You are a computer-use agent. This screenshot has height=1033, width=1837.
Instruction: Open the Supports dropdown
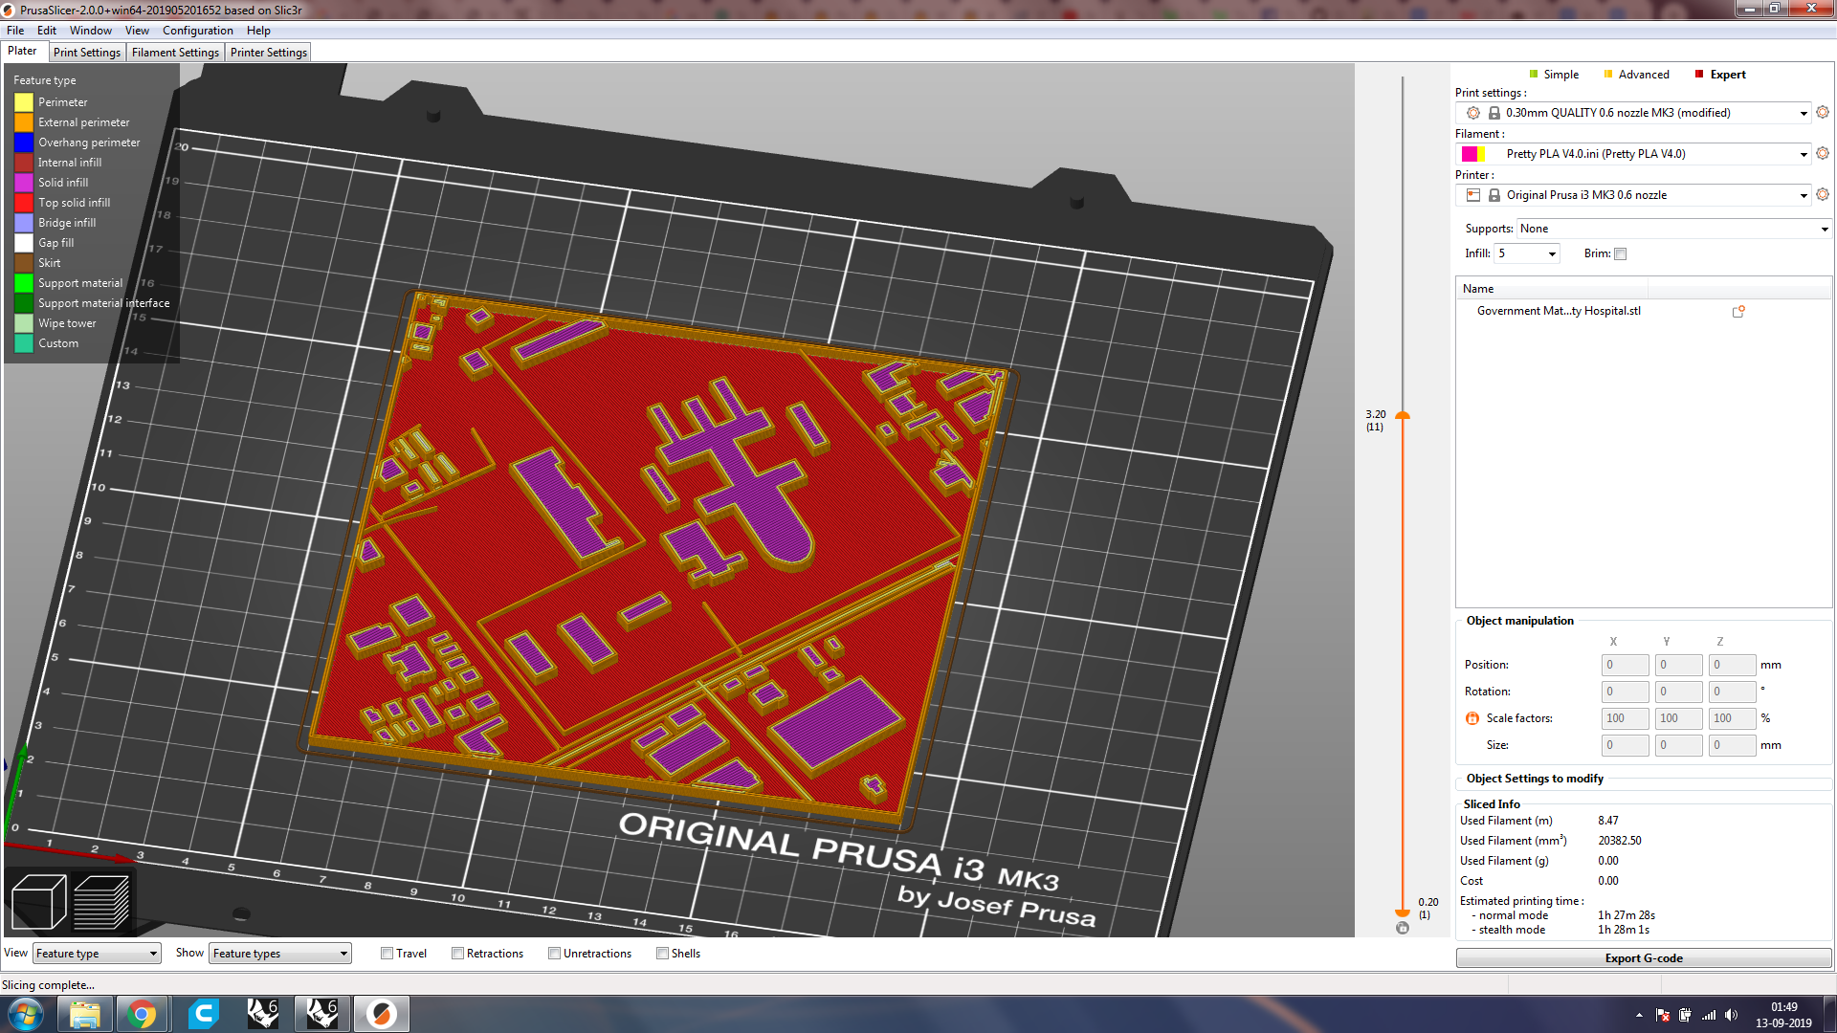pyautogui.click(x=1823, y=229)
